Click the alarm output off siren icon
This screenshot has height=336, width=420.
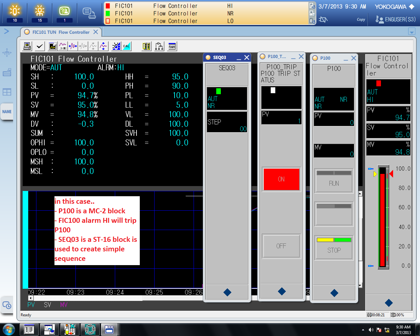[x=116, y=46]
